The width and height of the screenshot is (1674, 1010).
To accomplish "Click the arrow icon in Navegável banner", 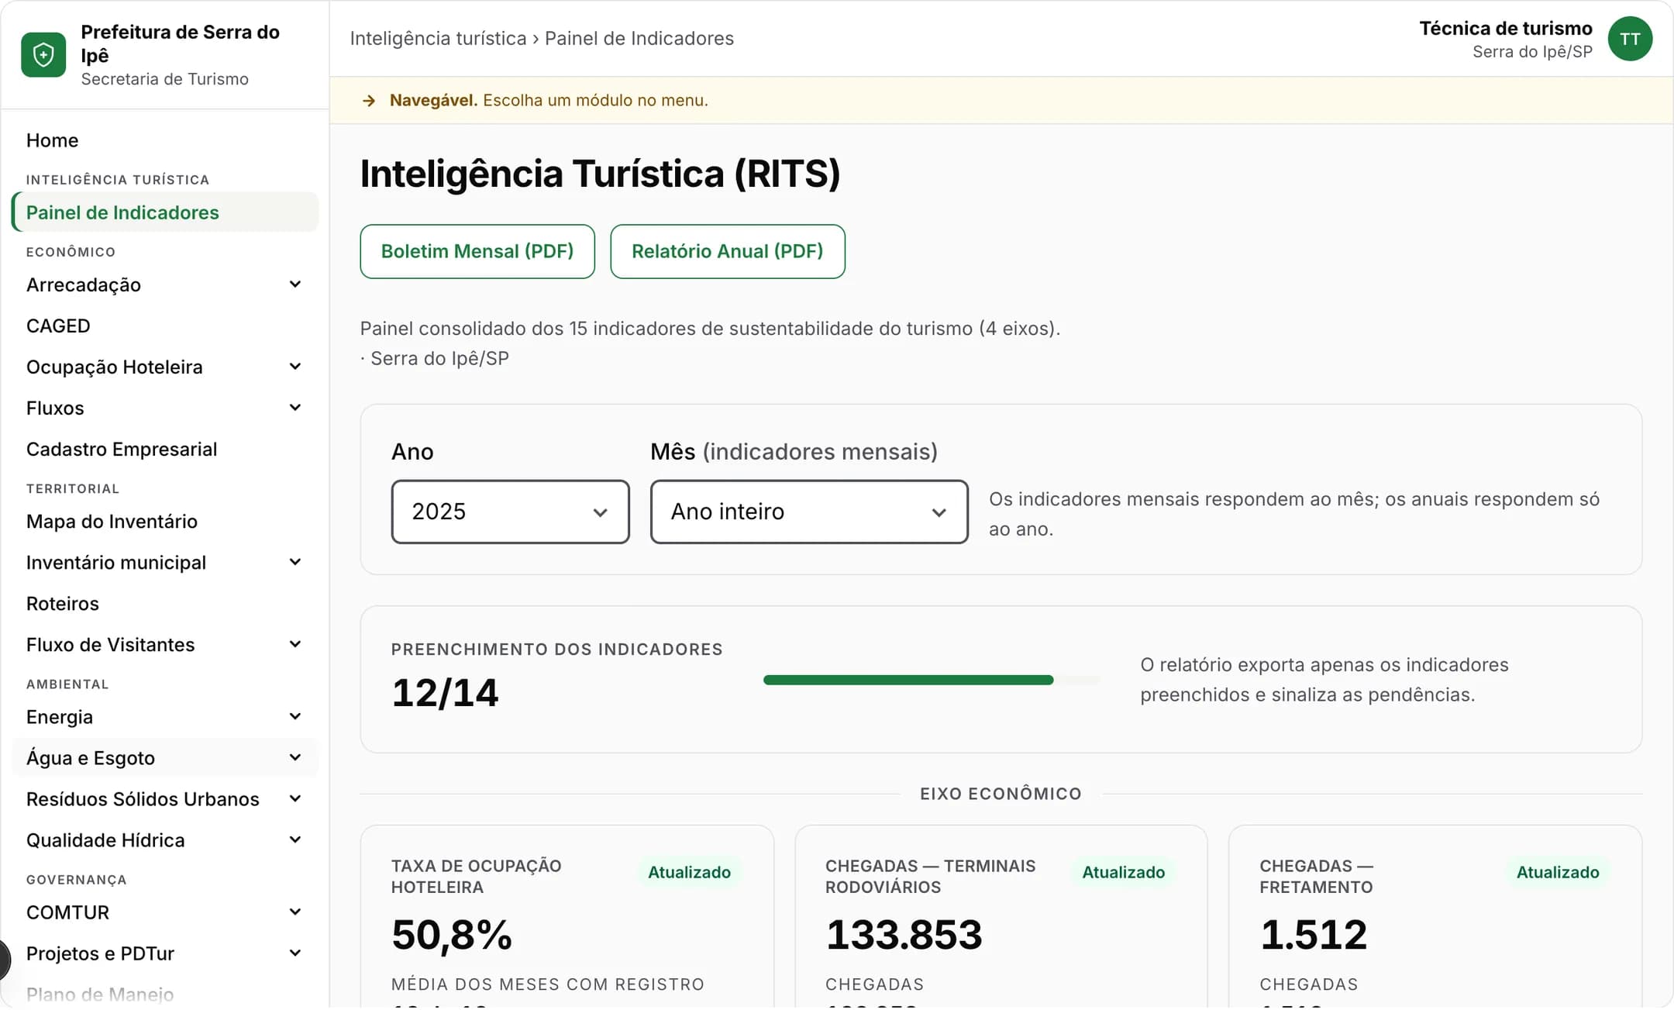I will coord(369,101).
